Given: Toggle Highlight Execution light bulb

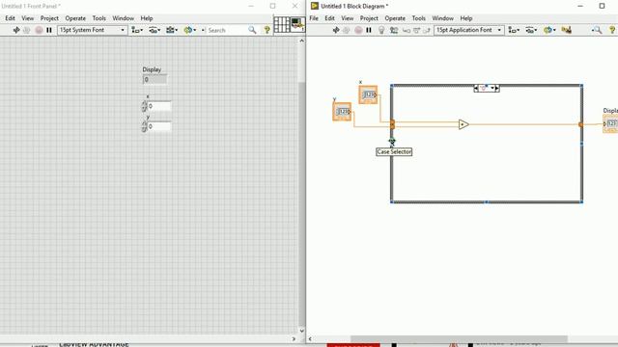Looking at the screenshot, I should coord(381,30).
